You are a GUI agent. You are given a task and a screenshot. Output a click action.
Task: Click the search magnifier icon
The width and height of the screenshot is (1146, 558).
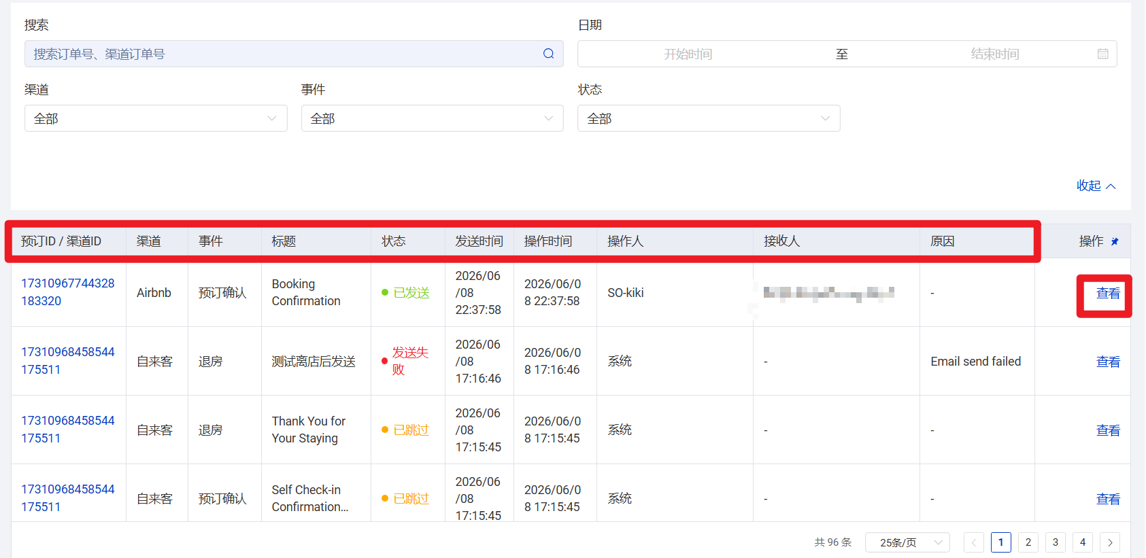[548, 54]
